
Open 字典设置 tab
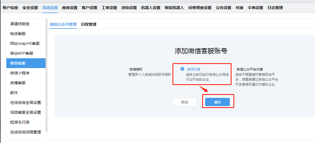click(x=255, y=8)
